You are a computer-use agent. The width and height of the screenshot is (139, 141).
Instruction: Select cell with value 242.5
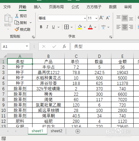tap(99, 72)
